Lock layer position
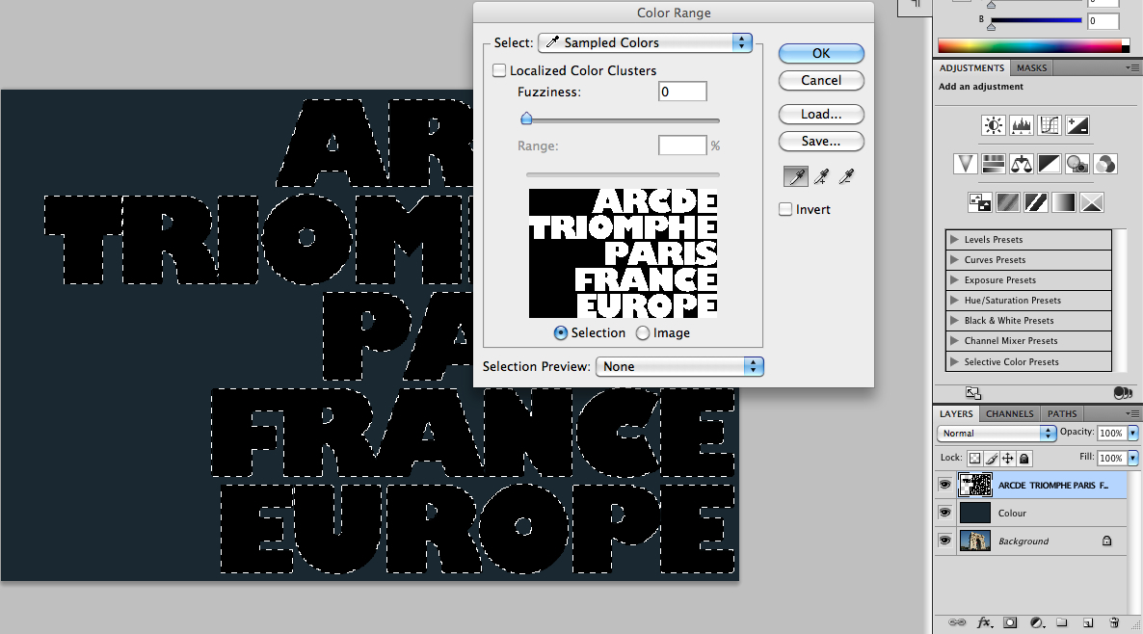Screen dimensions: 1143x634 1007,459
